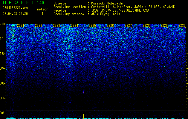The width and height of the screenshot is (188, 119).
Task: Click the 2221 time marker
Action: 21,26
